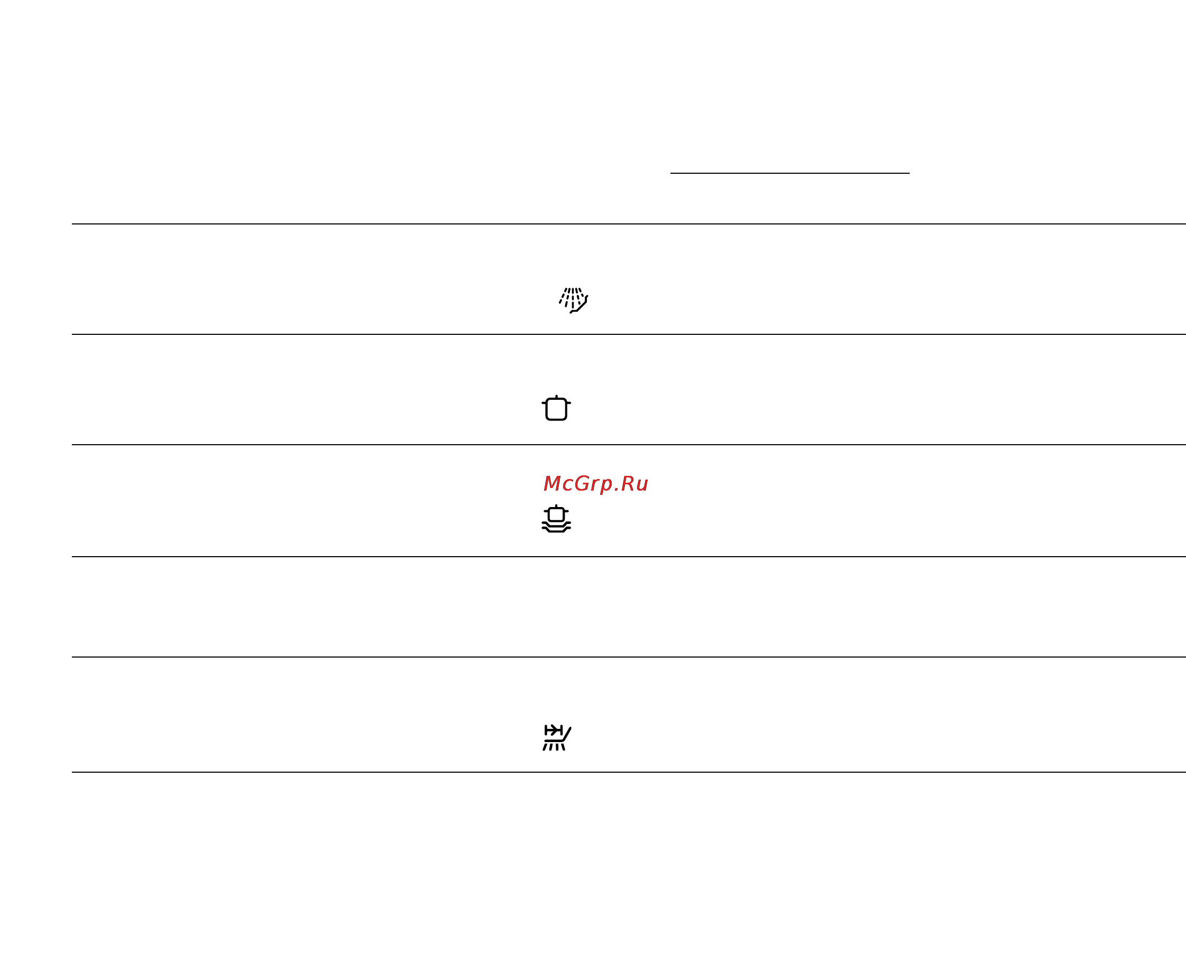Select the table row with spray jets icon
Screen dimensions: 1186x966
point(629,279)
